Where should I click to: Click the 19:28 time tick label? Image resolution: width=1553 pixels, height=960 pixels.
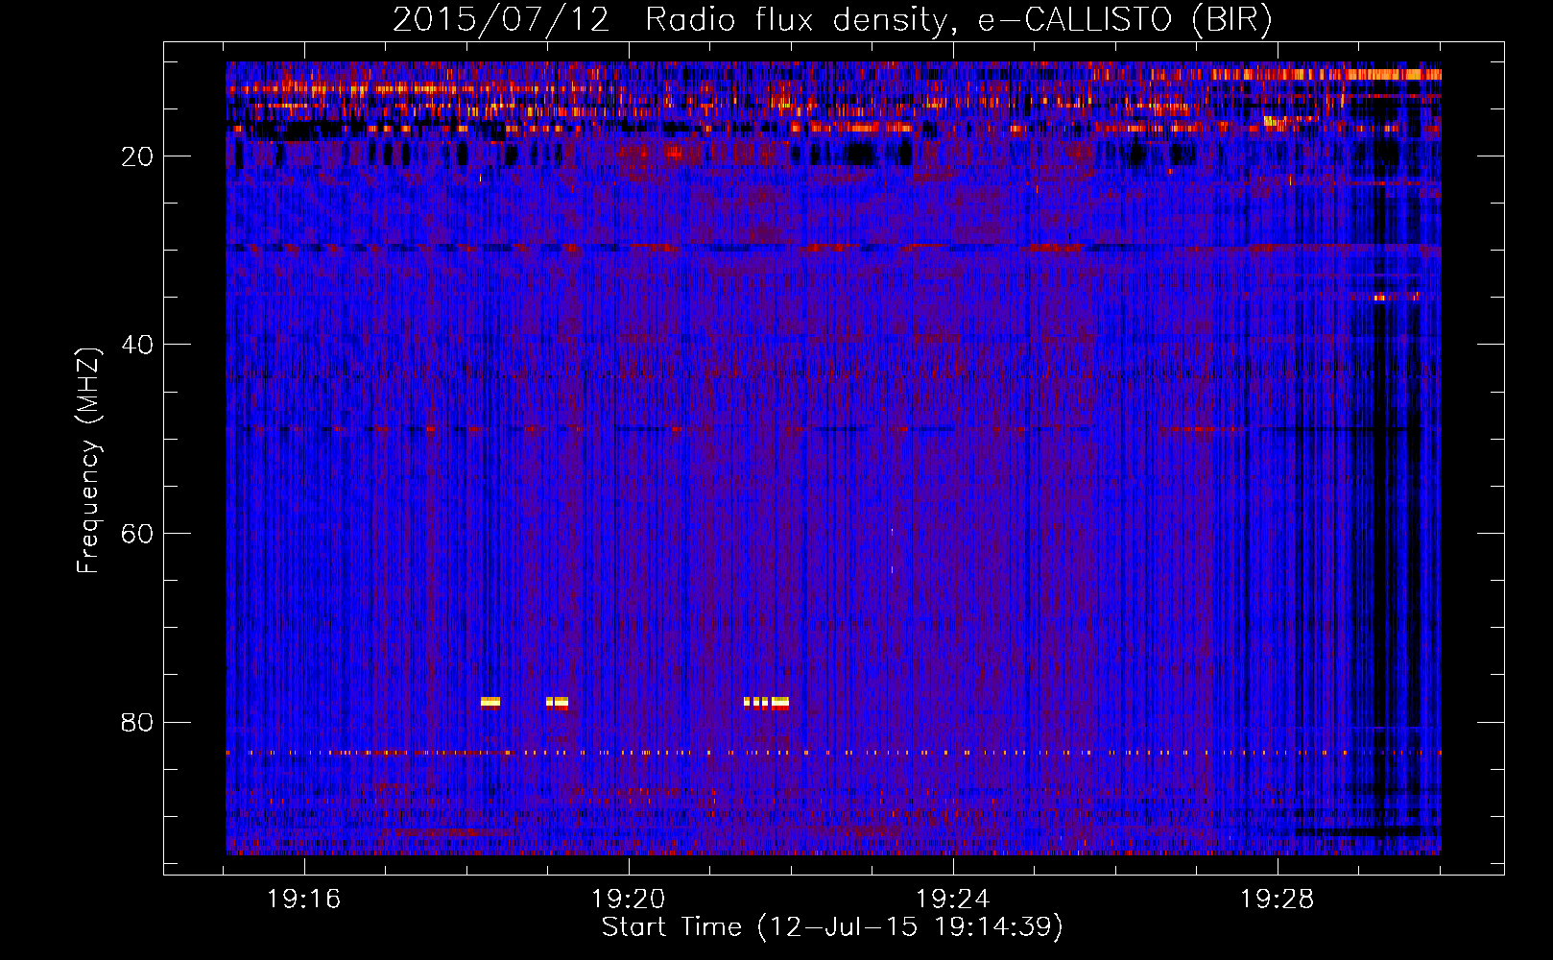1278,900
